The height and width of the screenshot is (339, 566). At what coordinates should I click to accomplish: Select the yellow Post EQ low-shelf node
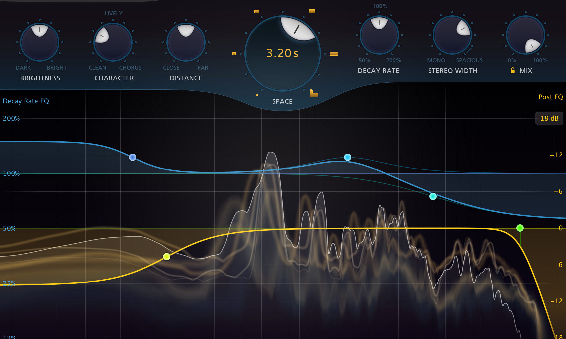point(167,256)
